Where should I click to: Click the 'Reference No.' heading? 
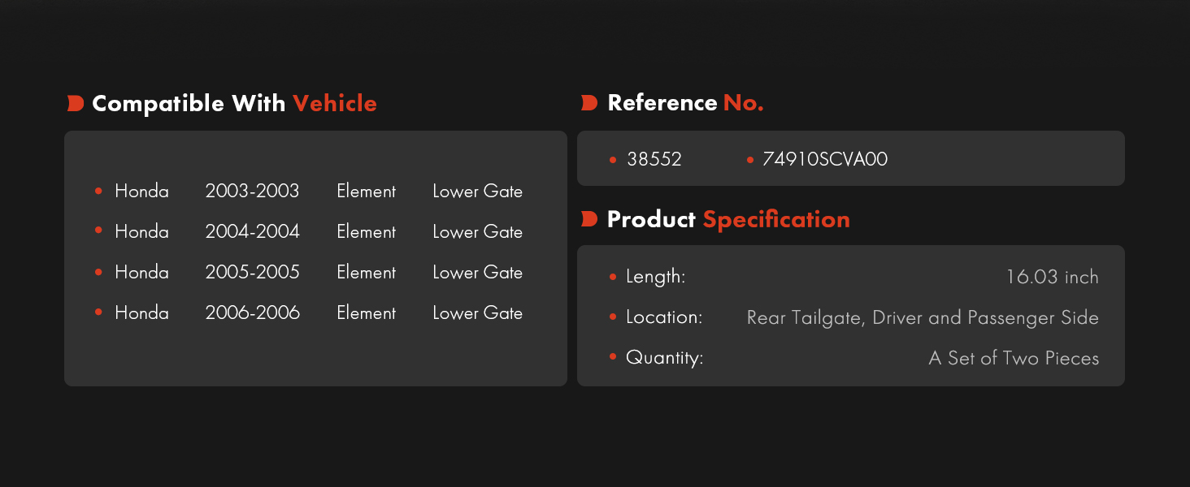pos(685,103)
